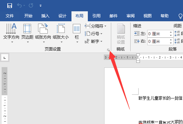Click the vertical ruler on left
This screenshot has height=124, width=183.
coord(5,95)
